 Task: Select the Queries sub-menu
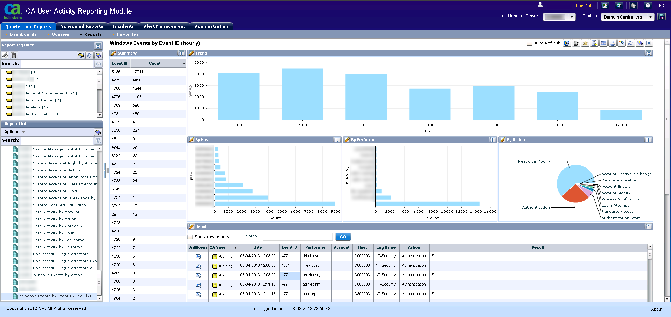click(x=61, y=34)
